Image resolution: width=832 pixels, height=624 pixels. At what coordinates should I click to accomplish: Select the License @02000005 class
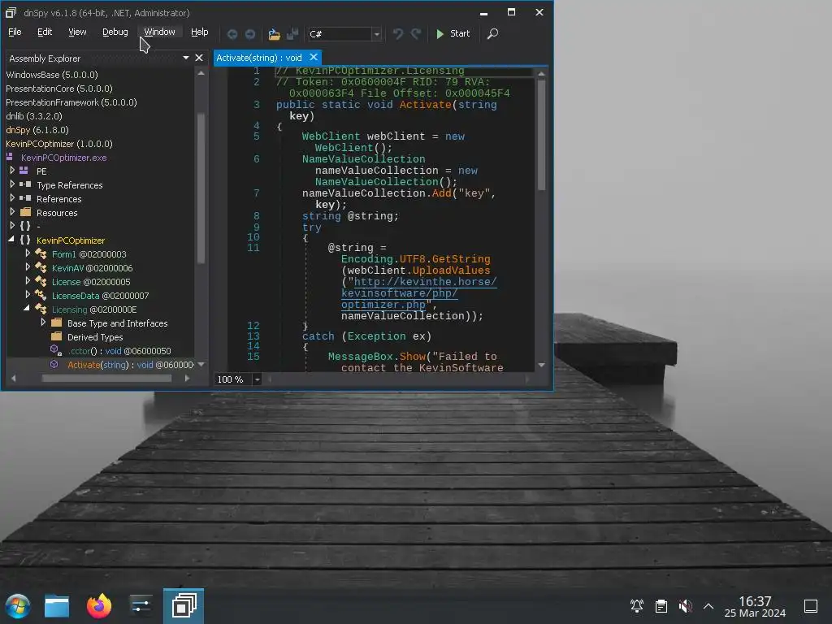91,282
